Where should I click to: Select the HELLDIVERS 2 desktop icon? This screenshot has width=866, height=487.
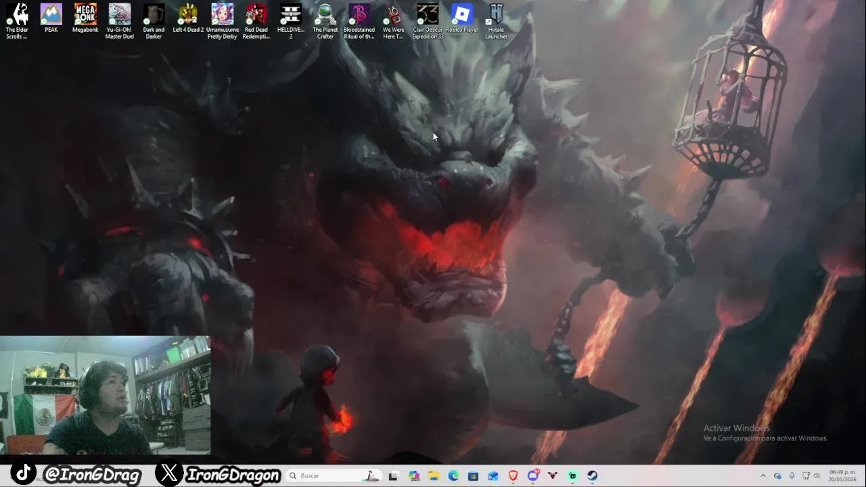click(291, 21)
